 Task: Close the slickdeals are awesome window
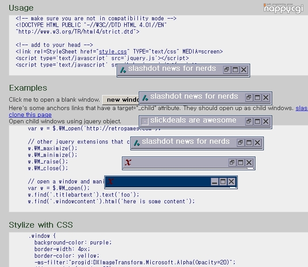266,122
